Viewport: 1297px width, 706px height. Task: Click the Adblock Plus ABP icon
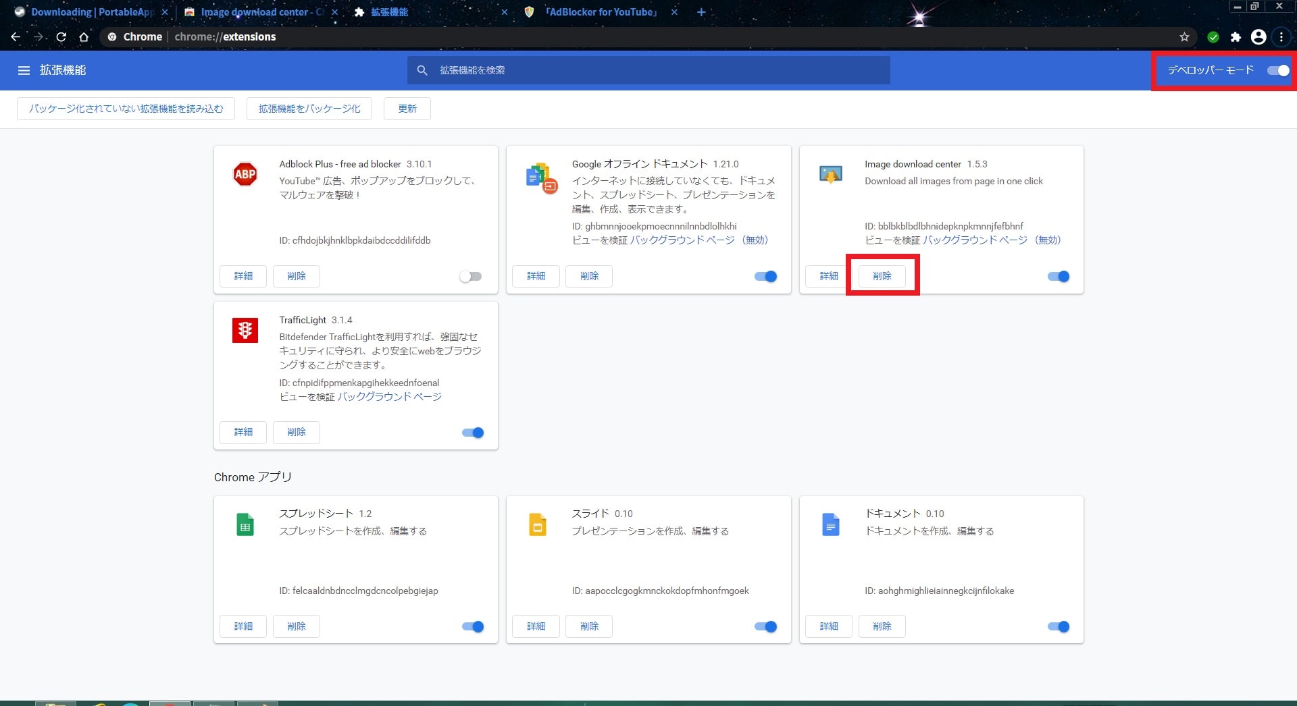245,174
